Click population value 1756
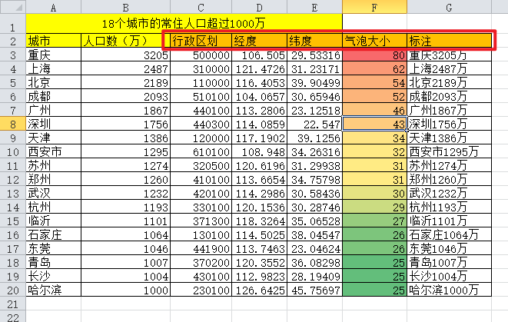508x322 pixels. click(126, 124)
